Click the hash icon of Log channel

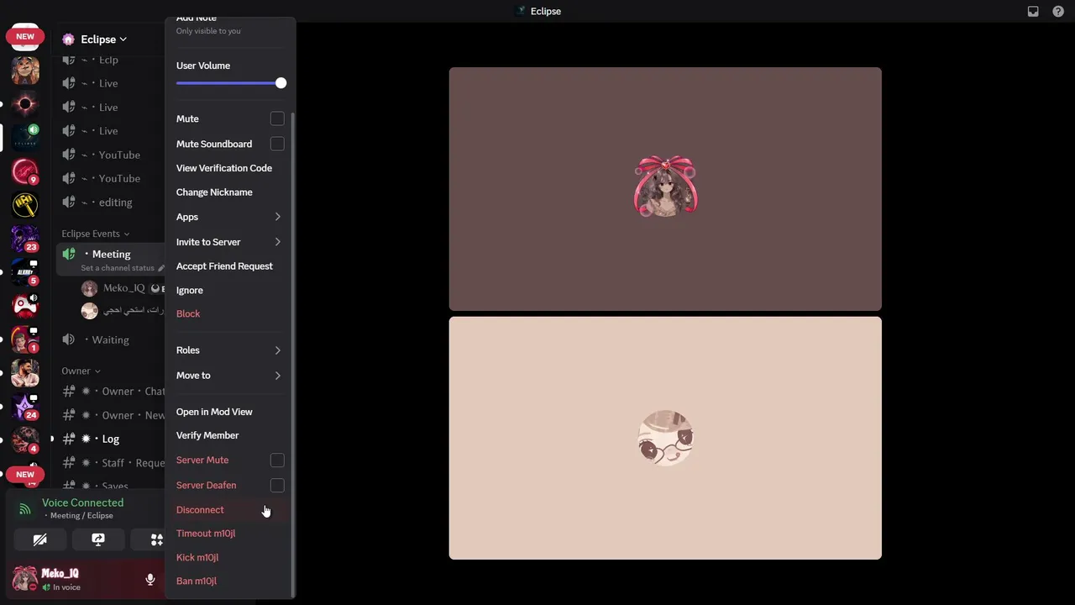(x=70, y=439)
